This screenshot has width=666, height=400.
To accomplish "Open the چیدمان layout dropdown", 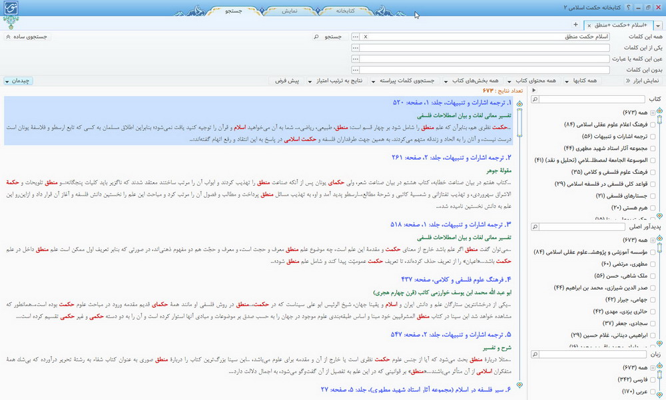I will [x=18, y=81].
